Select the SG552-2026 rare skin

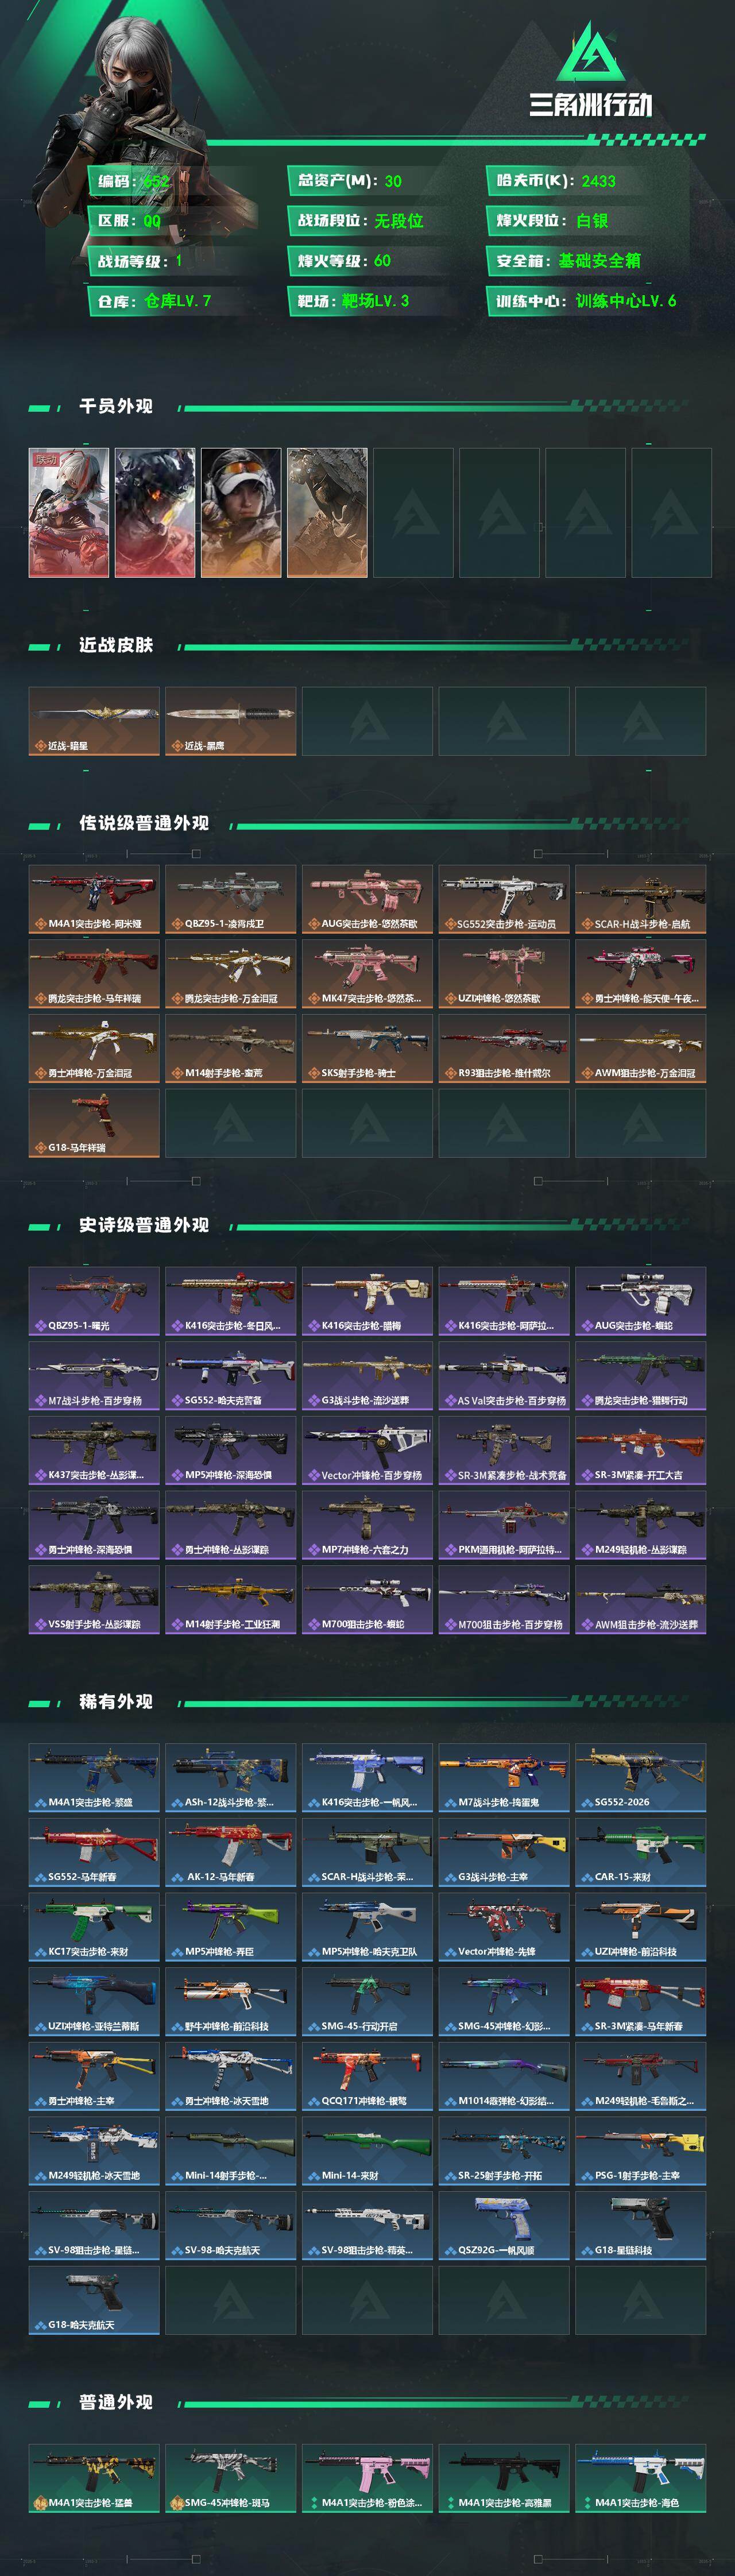pyautogui.click(x=641, y=1778)
